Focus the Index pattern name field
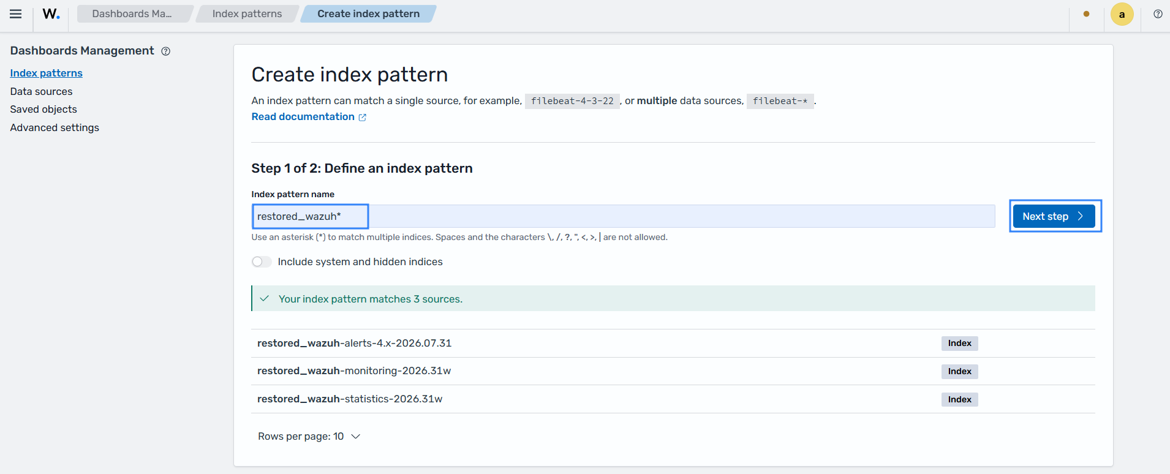Image resolution: width=1170 pixels, height=474 pixels. coord(623,216)
